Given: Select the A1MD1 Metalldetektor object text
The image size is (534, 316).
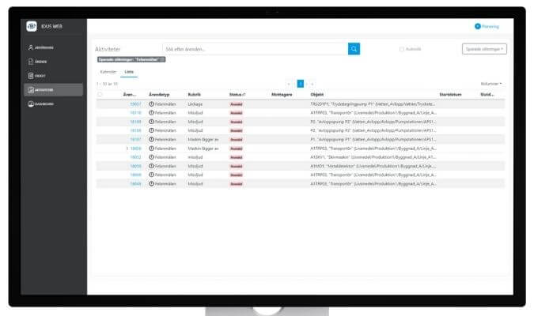Looking at the screenshot, I should point(373,166).
